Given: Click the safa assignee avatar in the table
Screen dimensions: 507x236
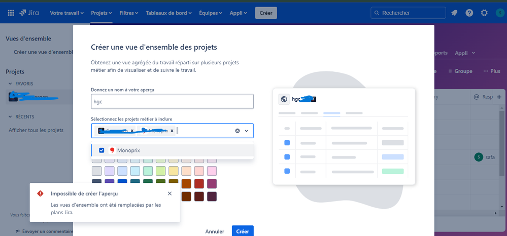Looking at the screenshot, I should point(478,157).
